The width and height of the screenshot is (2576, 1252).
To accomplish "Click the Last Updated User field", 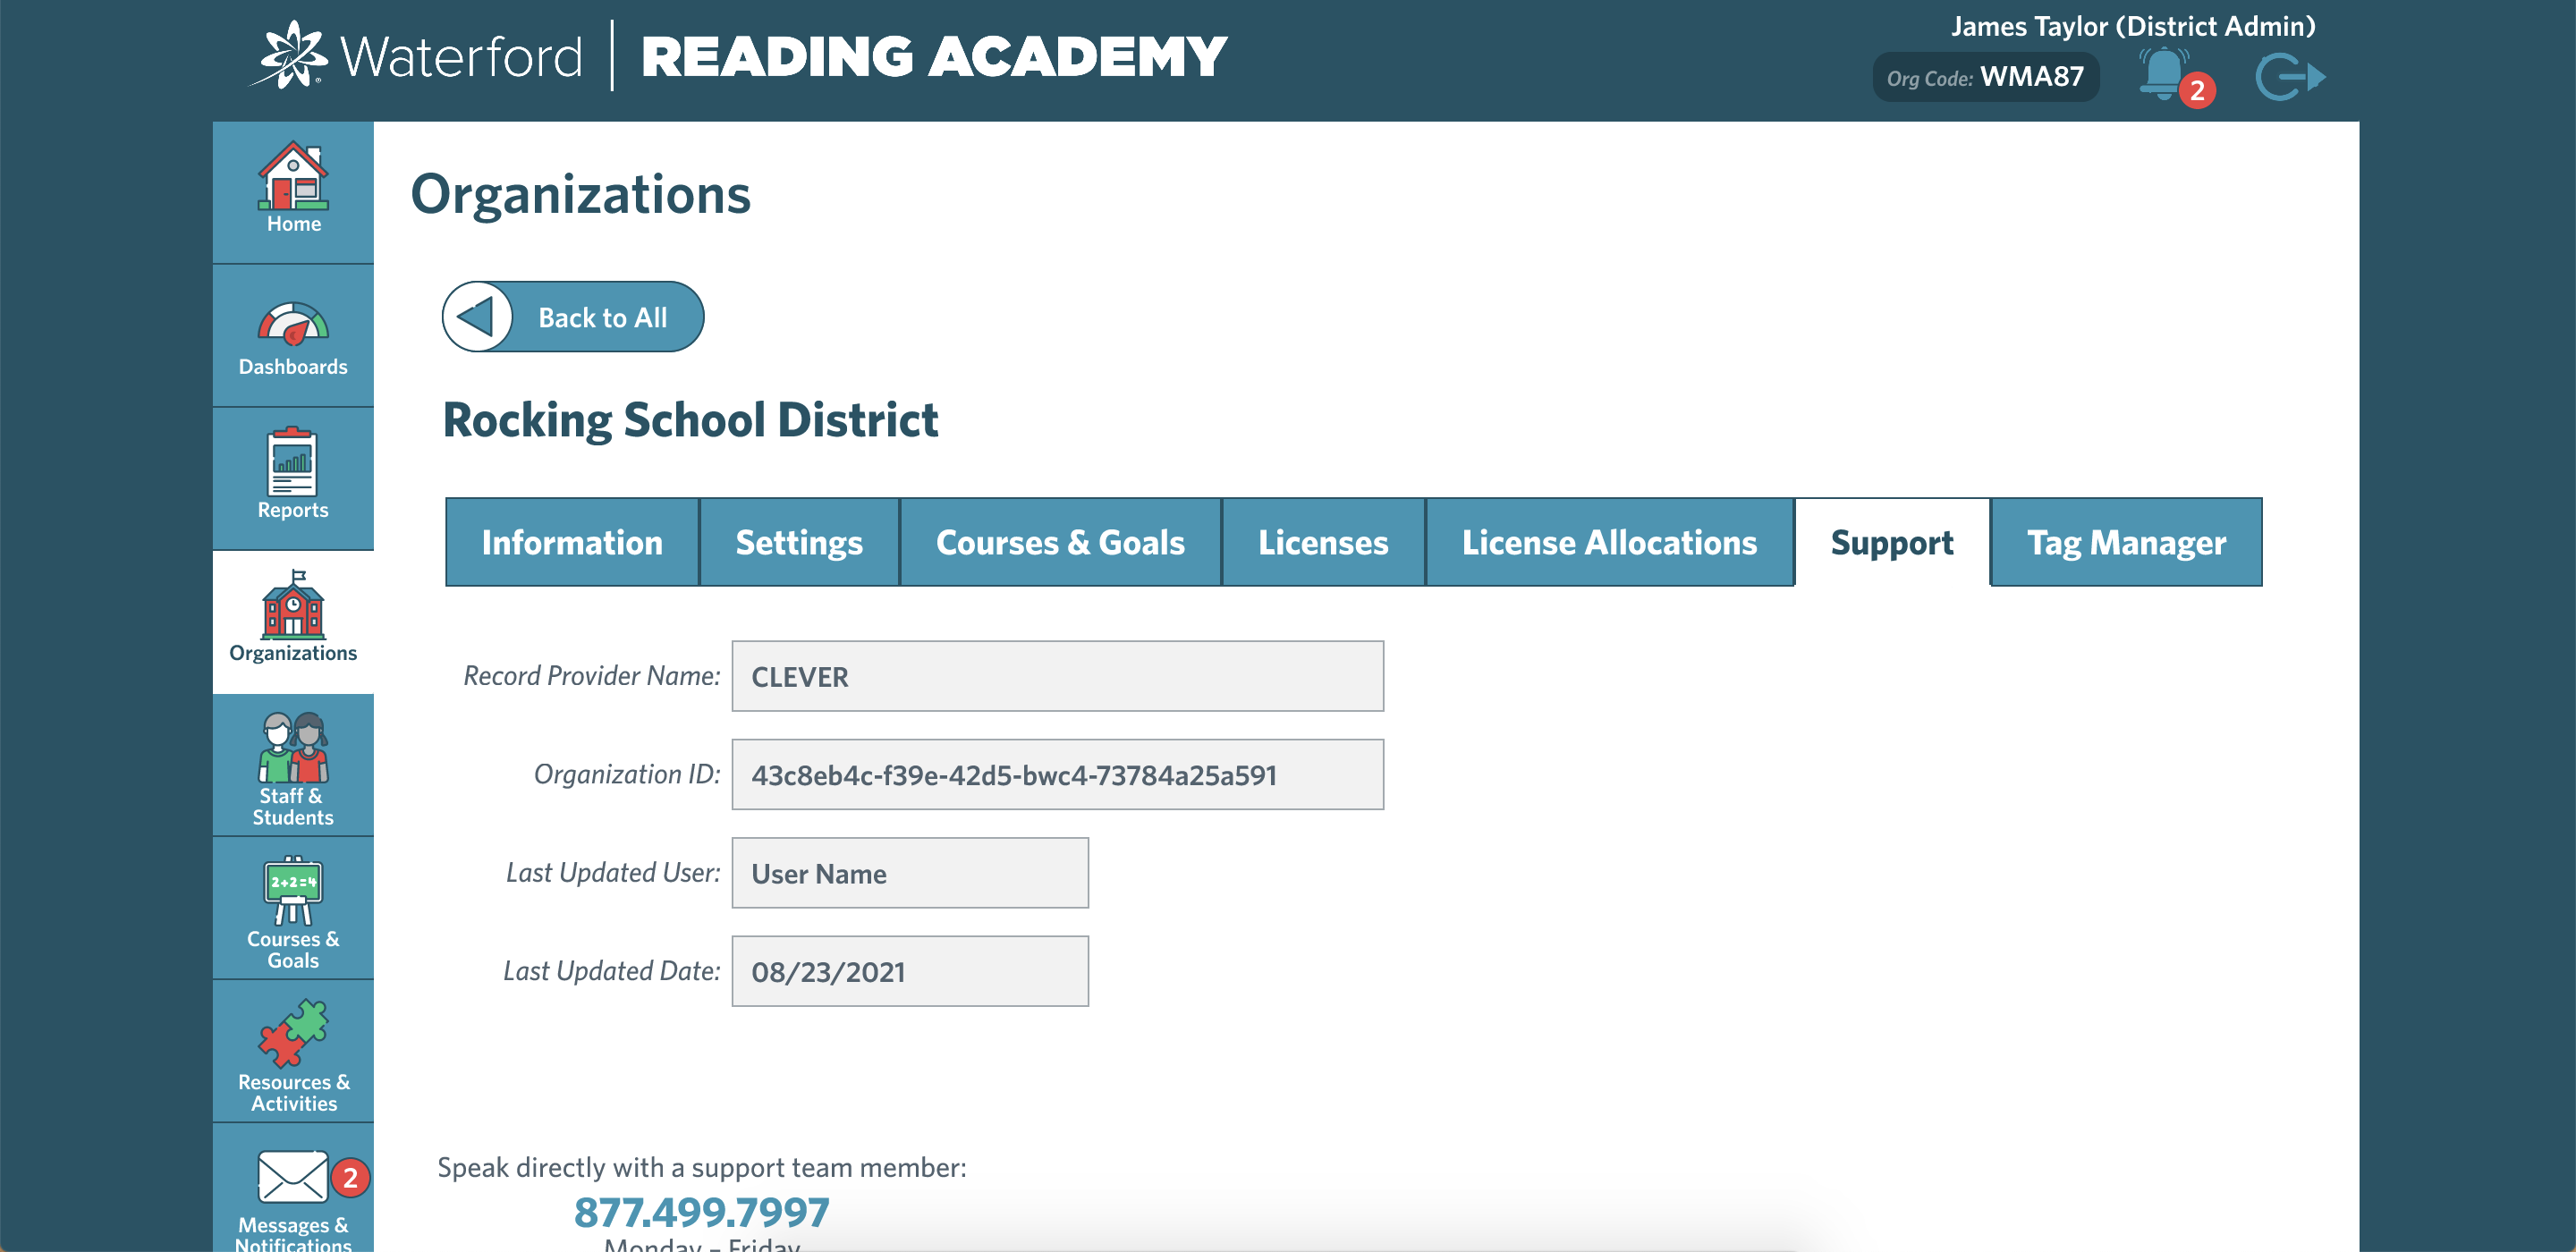I will click(x=909, y=873).
